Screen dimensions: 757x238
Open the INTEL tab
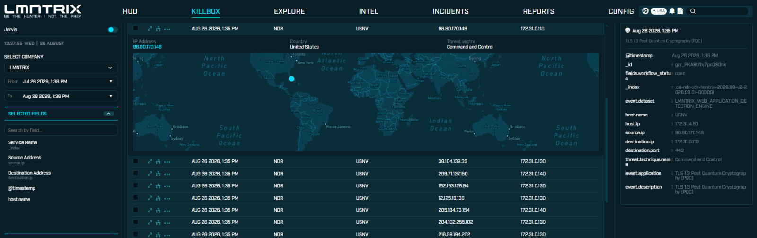pos(369,11)
